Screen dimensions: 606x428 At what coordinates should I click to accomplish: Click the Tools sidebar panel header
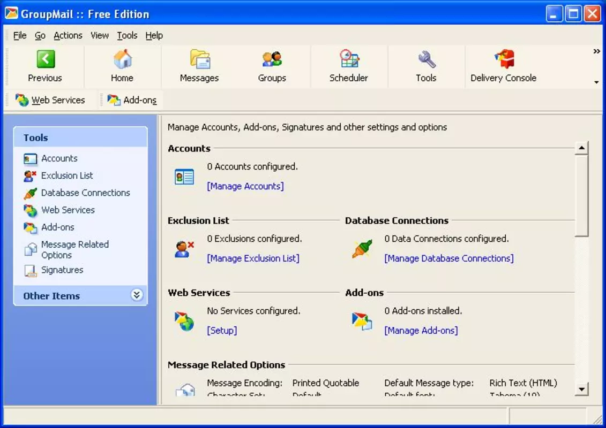pyautogui.click(x=80, y=137)
